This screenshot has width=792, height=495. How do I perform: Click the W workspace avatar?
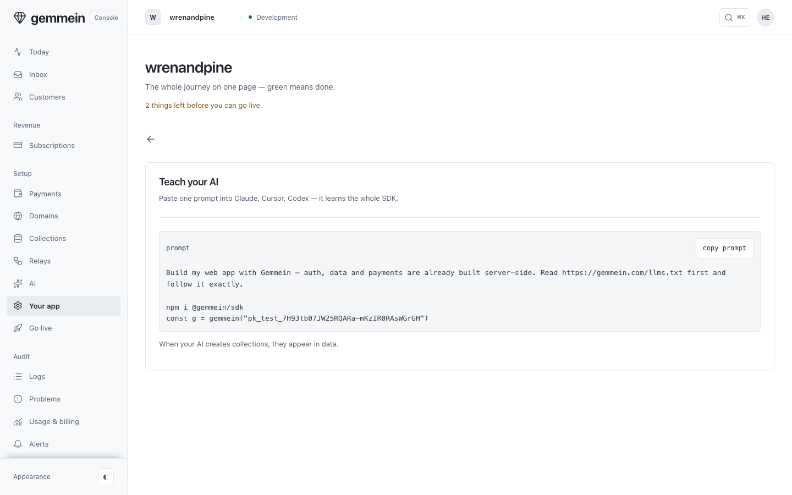click(x=153, y=18)
